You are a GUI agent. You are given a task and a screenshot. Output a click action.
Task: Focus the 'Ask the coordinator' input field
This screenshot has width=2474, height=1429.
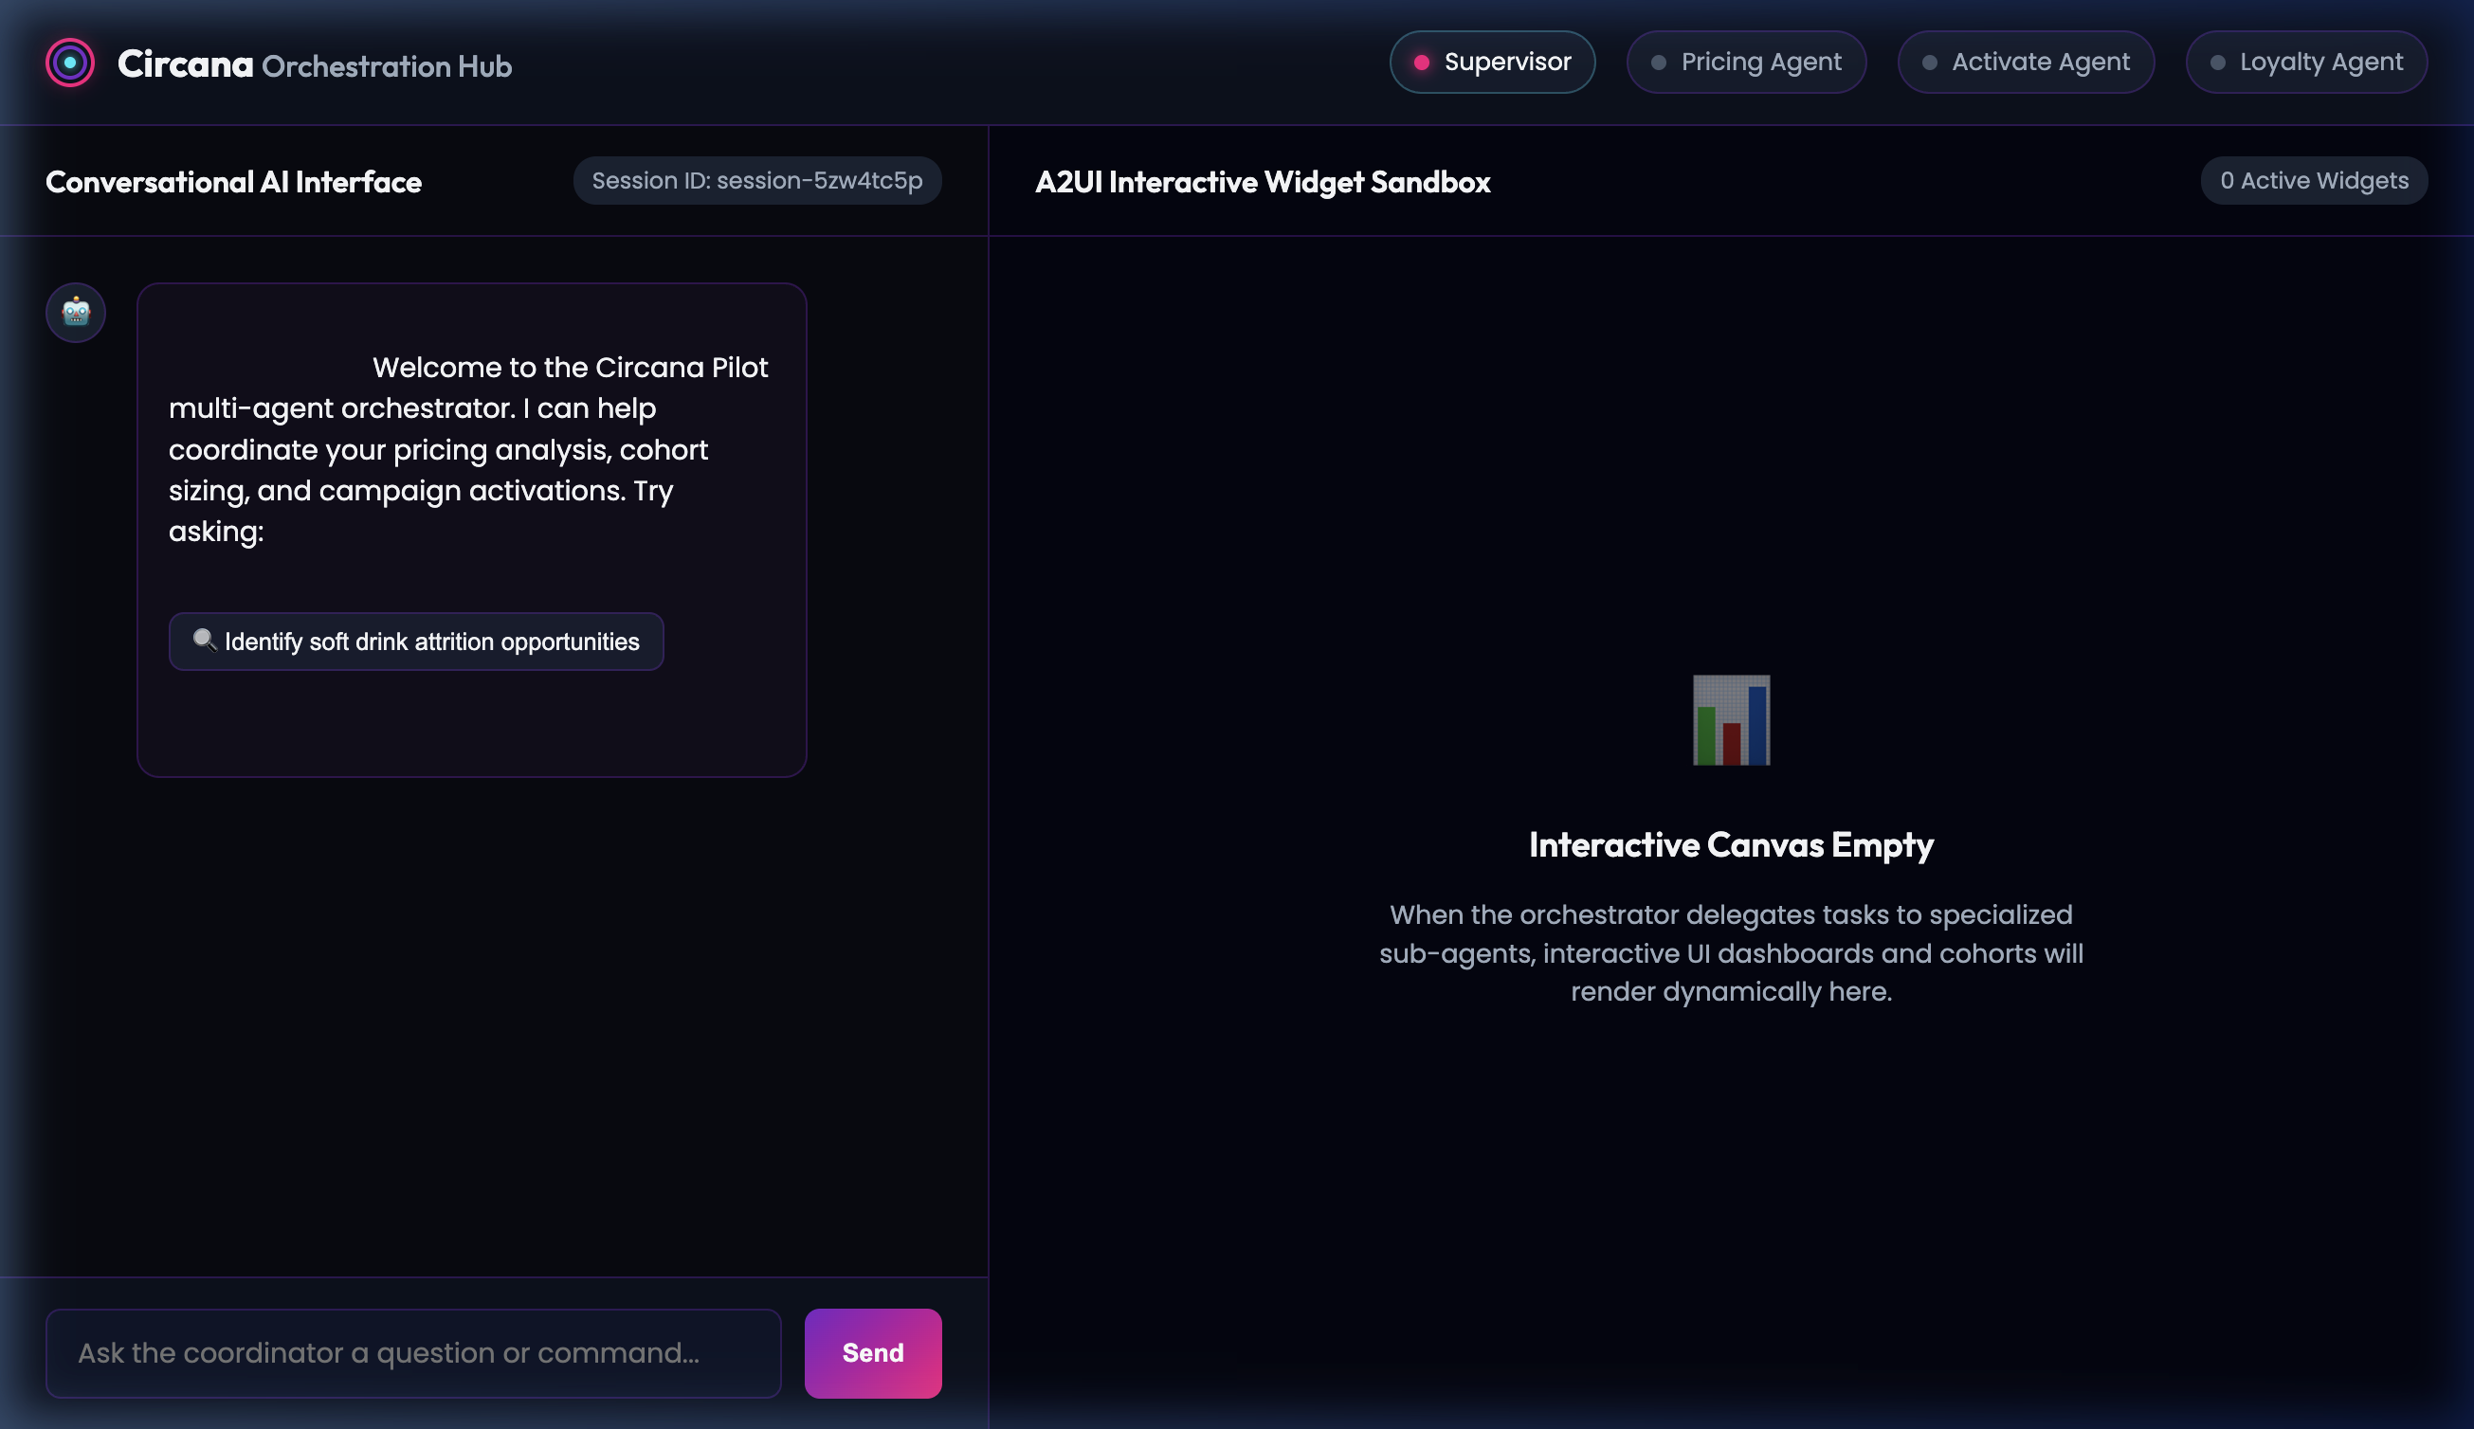tap(413, 1352)
